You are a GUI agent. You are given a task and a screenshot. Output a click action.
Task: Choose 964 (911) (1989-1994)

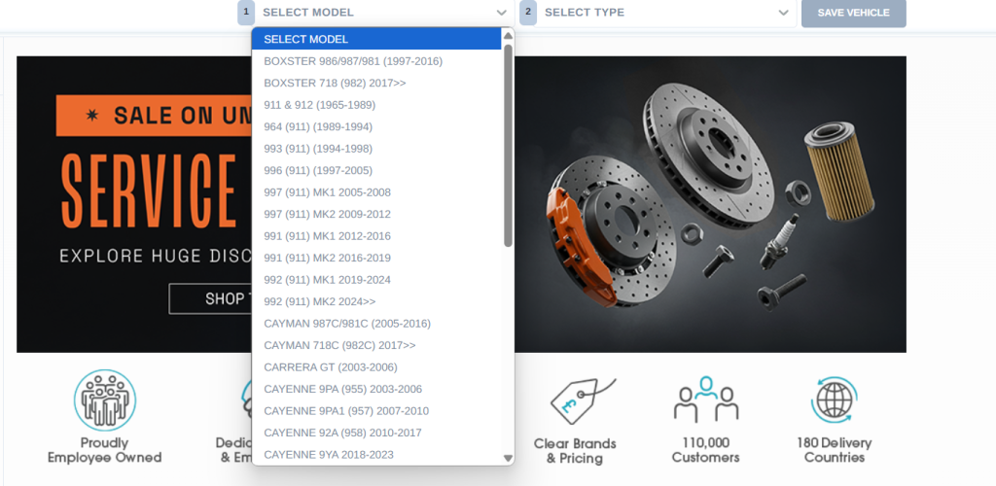click(376, 127)
